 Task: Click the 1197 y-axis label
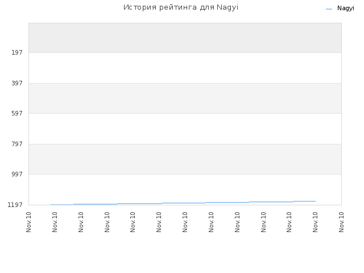15,205
